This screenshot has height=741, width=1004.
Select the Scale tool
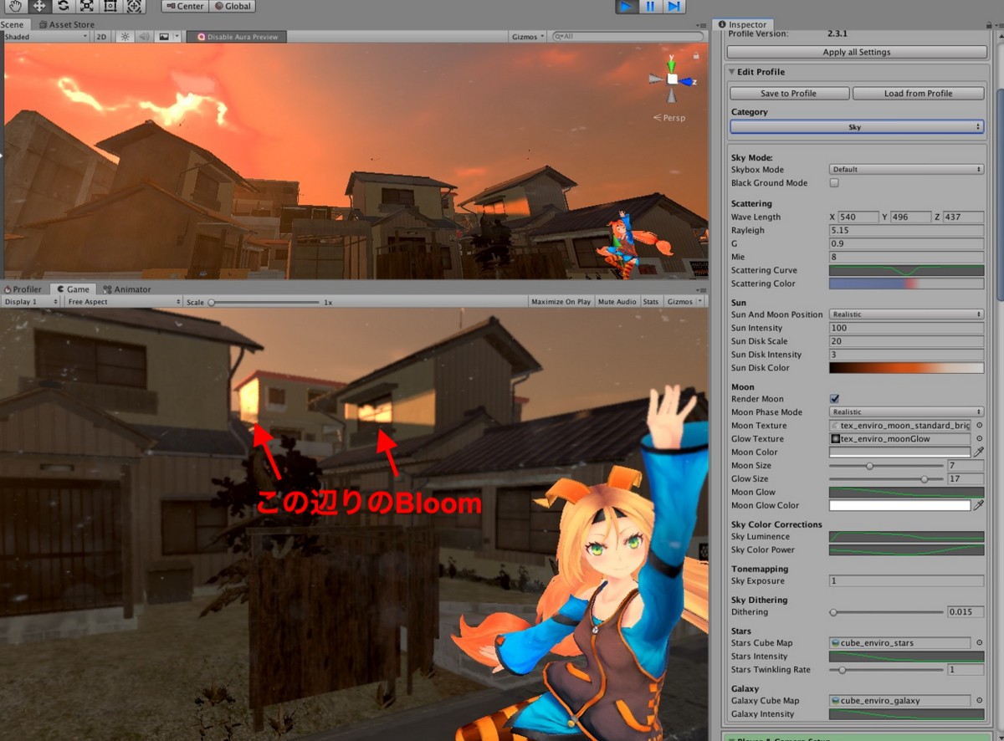click(86, 6)
